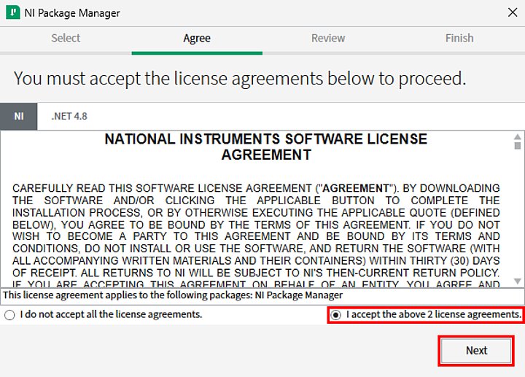Choose 'I do not accept all the license agreements'
The height and width of the screenshot is (377, 525).
pyautogui.click(x=9, y=315)
